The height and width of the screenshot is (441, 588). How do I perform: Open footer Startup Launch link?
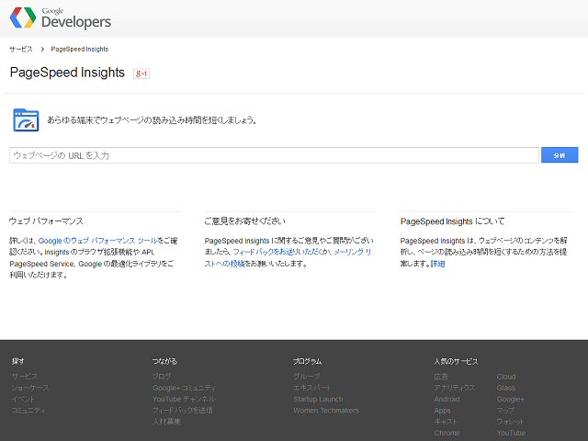318,399
